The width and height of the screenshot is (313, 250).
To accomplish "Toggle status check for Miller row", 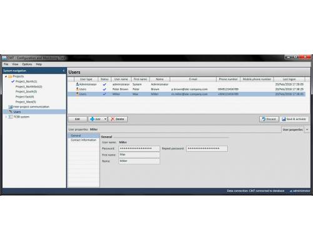I will coord(105,94).
